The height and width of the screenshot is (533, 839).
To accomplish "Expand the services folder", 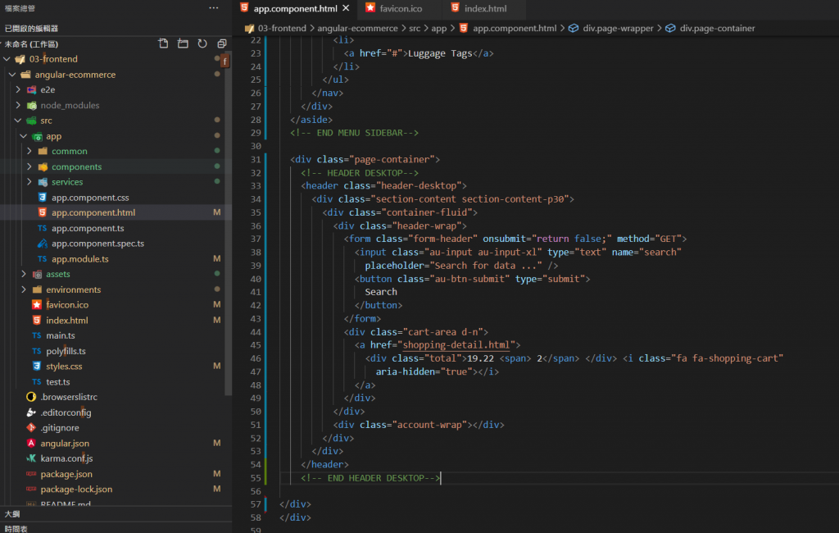I will point(29,181).
